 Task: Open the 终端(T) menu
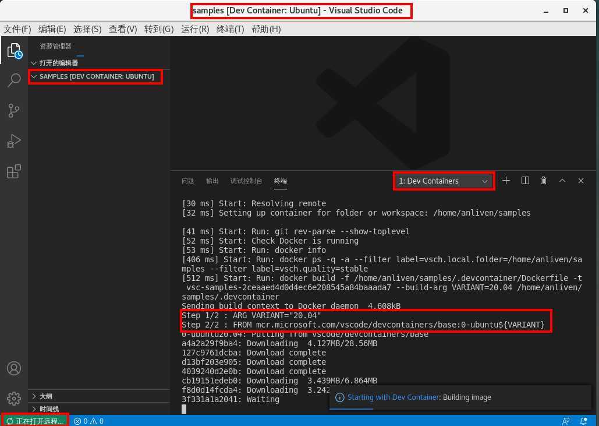(x=230, y=29)
